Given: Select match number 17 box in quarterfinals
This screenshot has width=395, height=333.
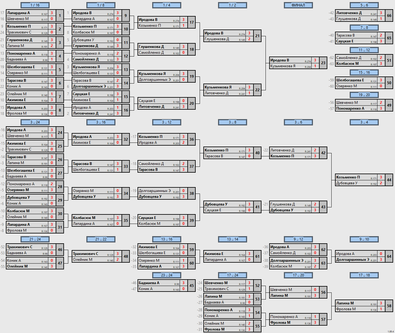Looking at the screenshot, I should (x=191, y=22).
